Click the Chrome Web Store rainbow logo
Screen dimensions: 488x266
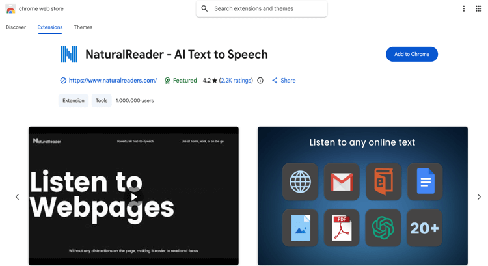click(10, 9)
